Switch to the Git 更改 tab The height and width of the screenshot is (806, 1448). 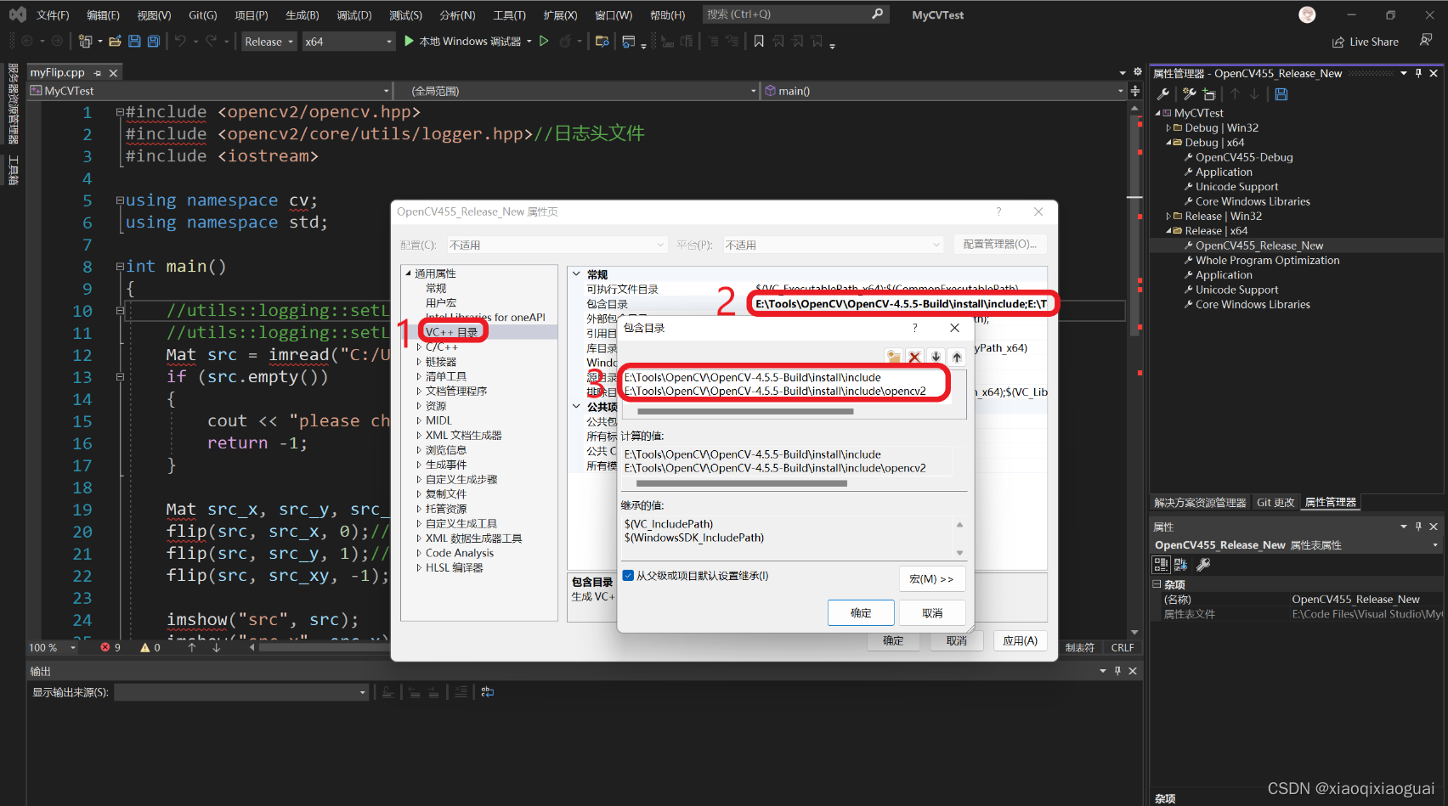coord(1275,502)
